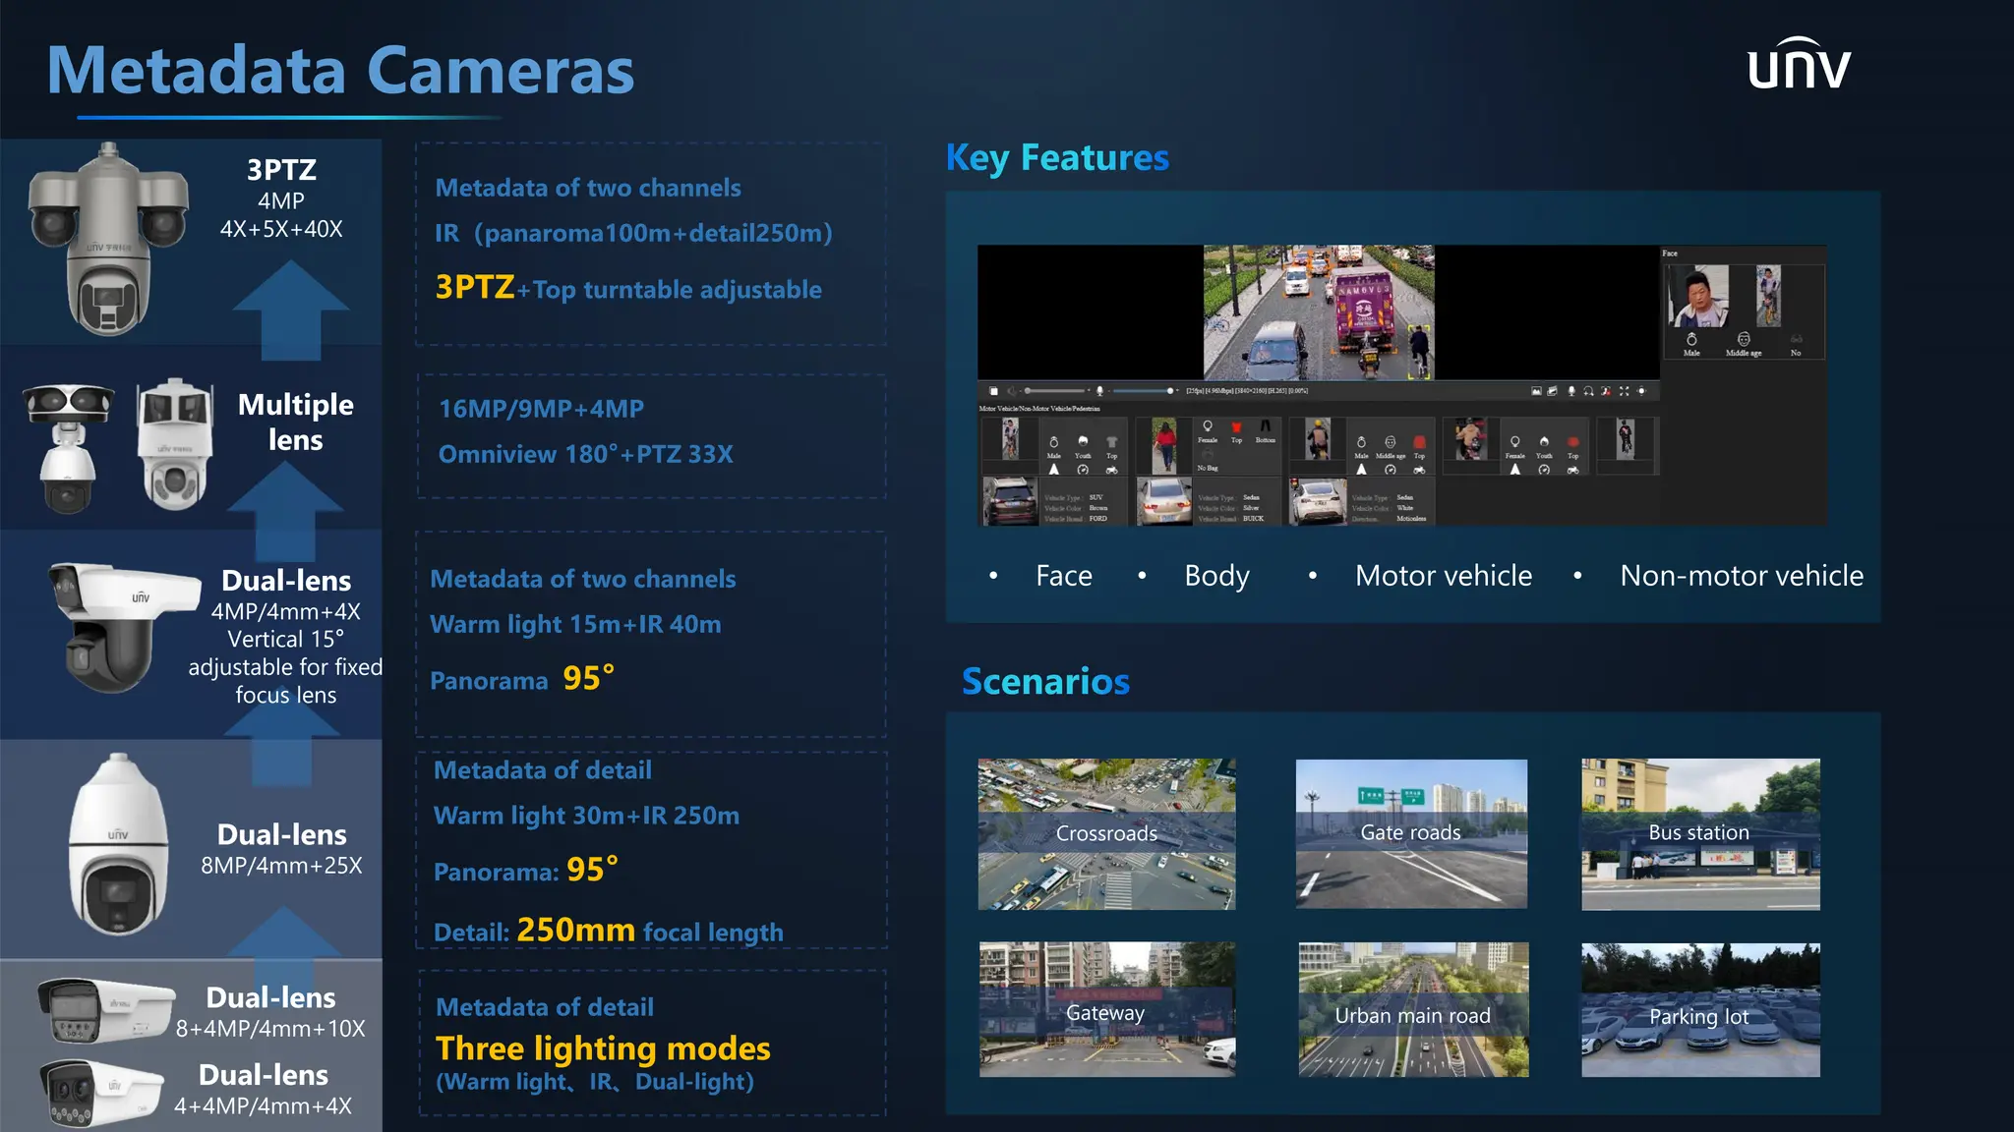This screenshot has height=1132, width=2014.
Task: Click the UNV logo in the corner
Action: (x=1799, y=65)
